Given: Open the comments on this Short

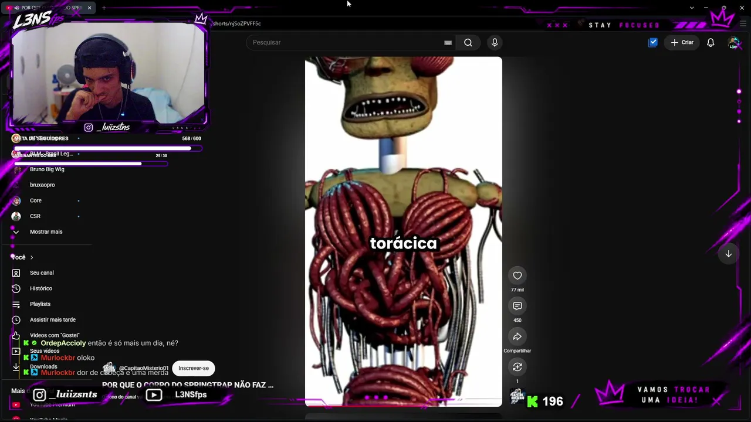Looking at the screenshot, I should tap(517, 306).
